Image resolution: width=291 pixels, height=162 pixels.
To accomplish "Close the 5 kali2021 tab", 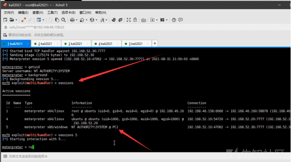I will 148,44.
